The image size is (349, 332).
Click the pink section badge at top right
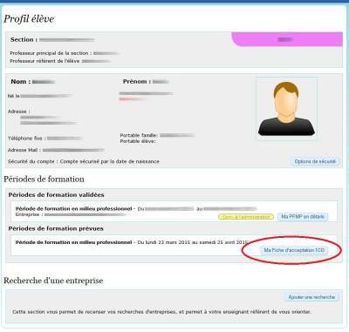click(x=287, y=39)
